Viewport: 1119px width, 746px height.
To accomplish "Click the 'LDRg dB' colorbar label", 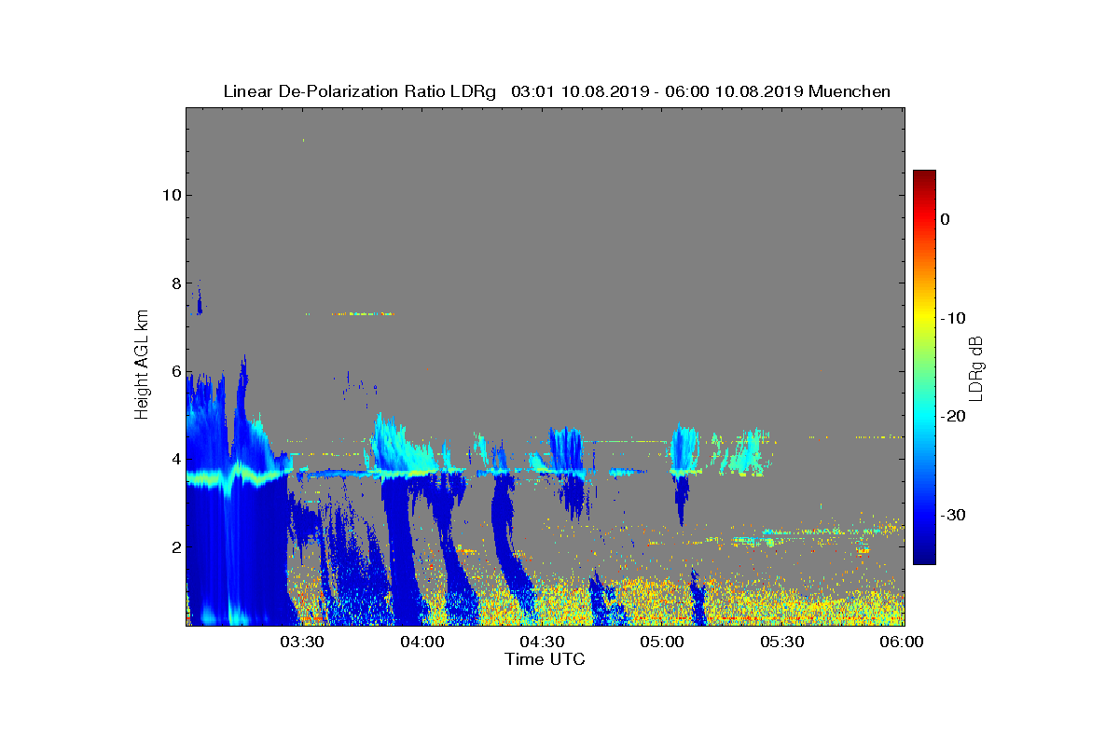I will (975, 367).
